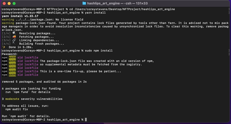Click the folder icon in the title bar
The image size is (231, 124).
pos(84,3)
